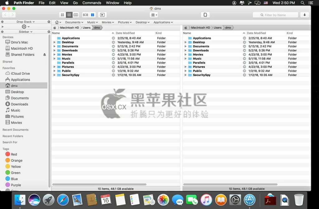This screenshot has width=319, height=209.
Task: Switch to list view in toolbar
Action: (x=69, y=15)
